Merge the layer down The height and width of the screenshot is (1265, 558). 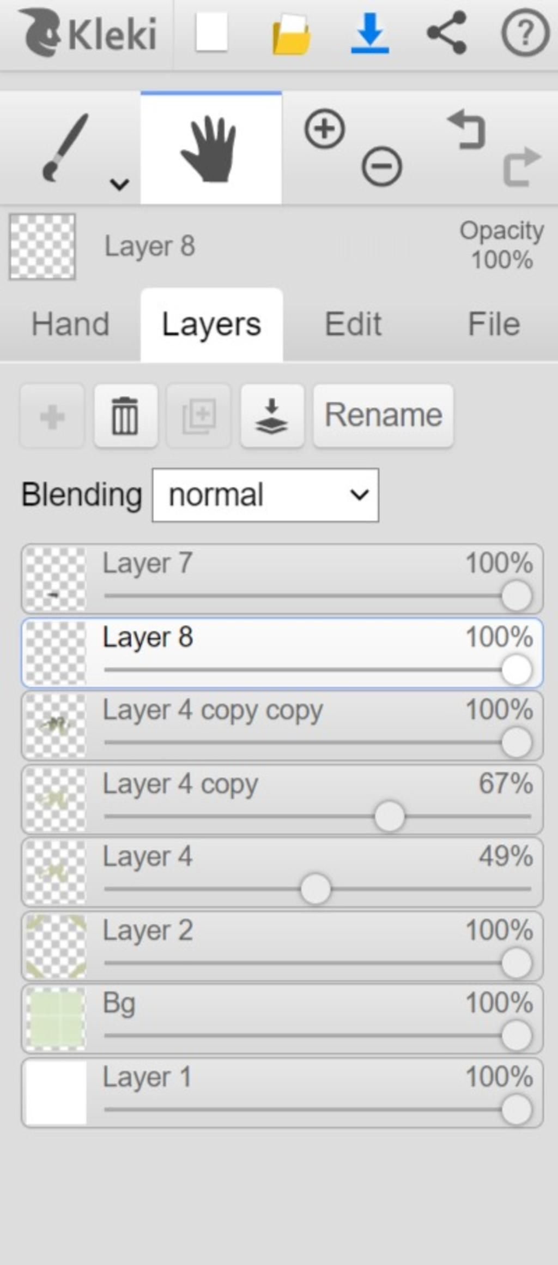point(272,416)
